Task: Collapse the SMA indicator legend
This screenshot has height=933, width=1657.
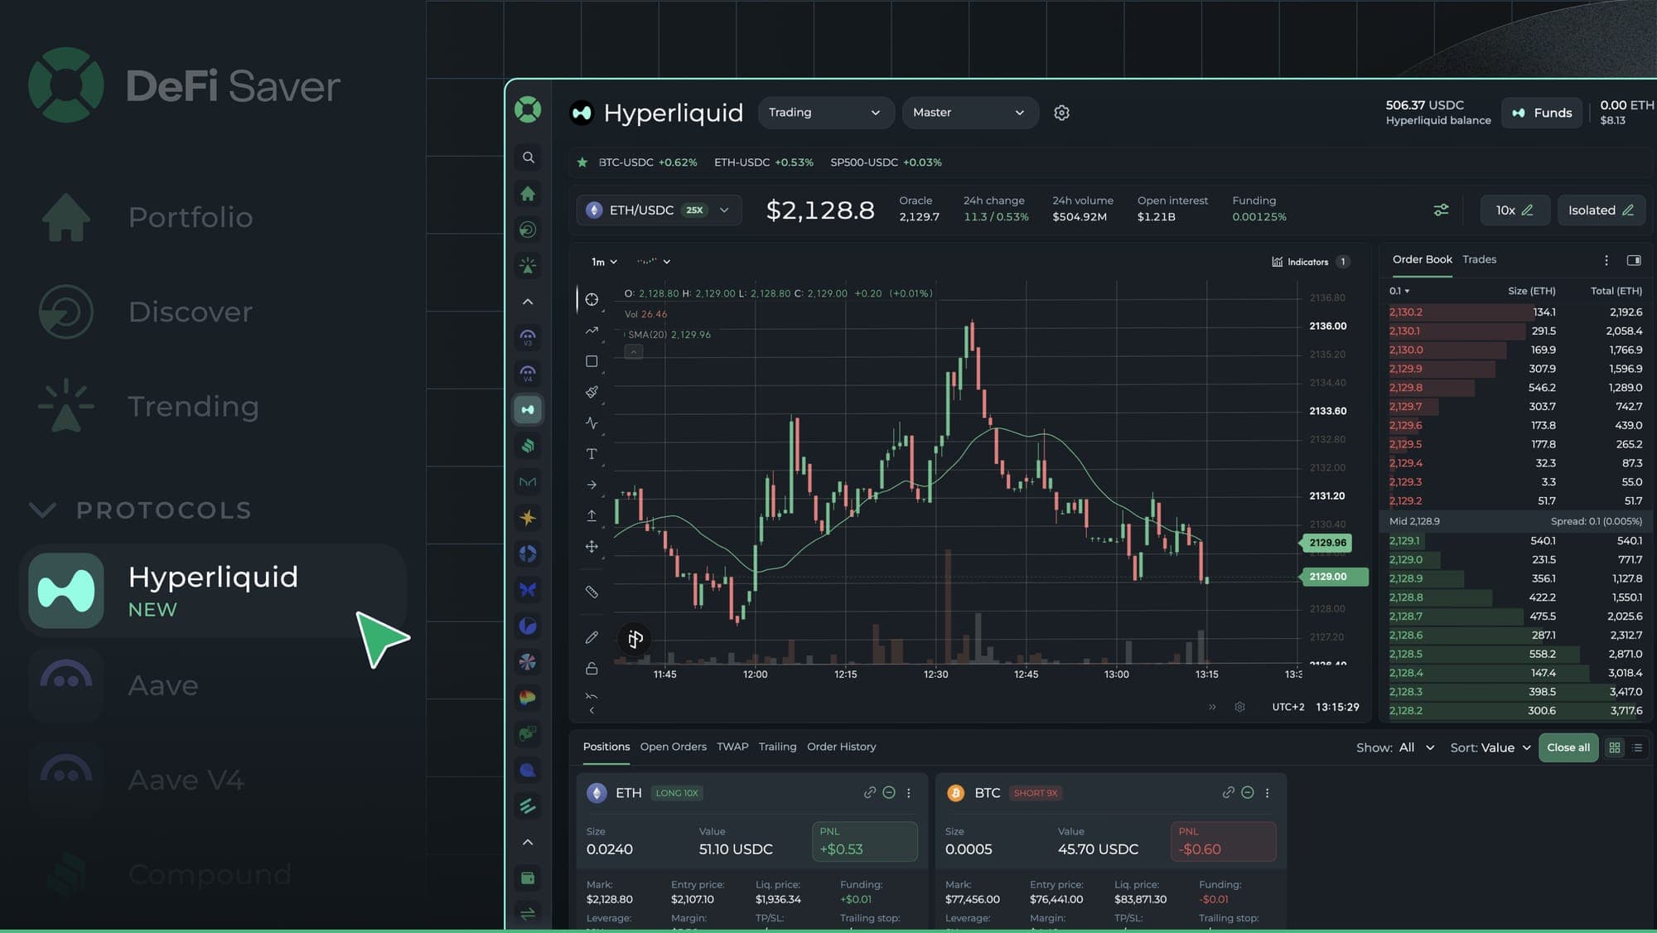Action: point(633,351)
